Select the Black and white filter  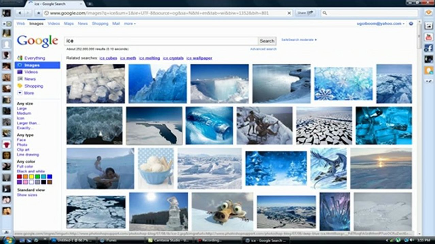click(x=31, y=171)
